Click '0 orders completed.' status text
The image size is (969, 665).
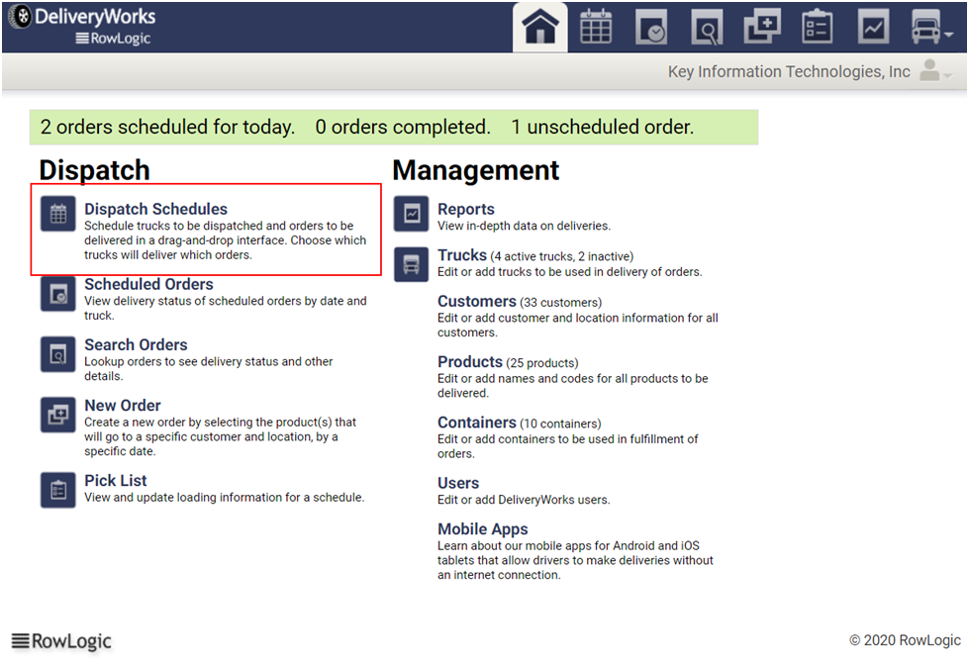(403, 127)
